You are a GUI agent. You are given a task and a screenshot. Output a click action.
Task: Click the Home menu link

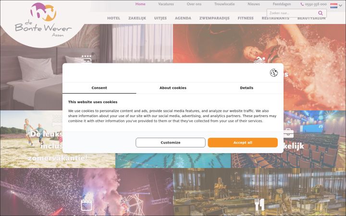[x=140, y=4]
